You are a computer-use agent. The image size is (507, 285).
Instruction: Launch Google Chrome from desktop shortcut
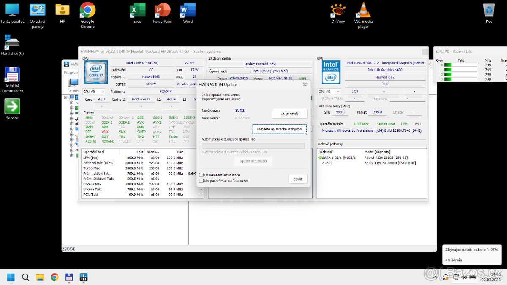click(87, 16)
